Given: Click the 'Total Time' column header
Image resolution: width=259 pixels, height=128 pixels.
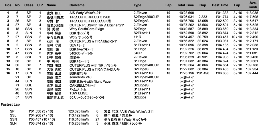Looking at the screenshot, I should [x=185, y=5].
